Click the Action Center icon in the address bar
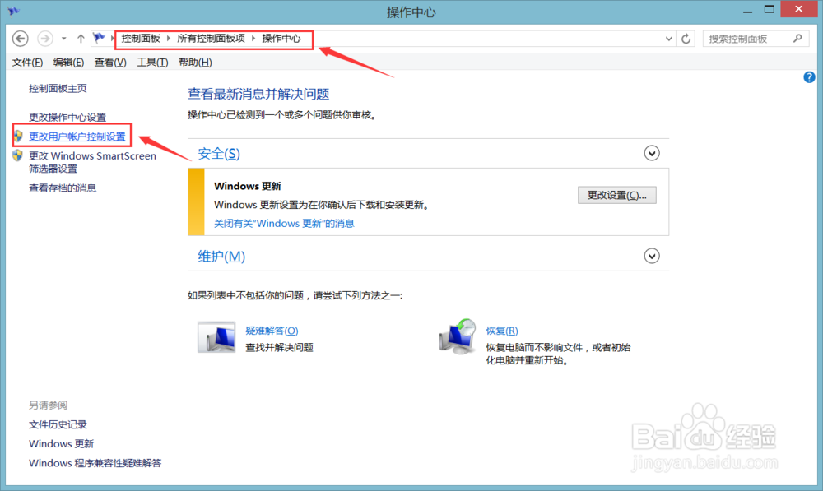 tap(99, 38)
